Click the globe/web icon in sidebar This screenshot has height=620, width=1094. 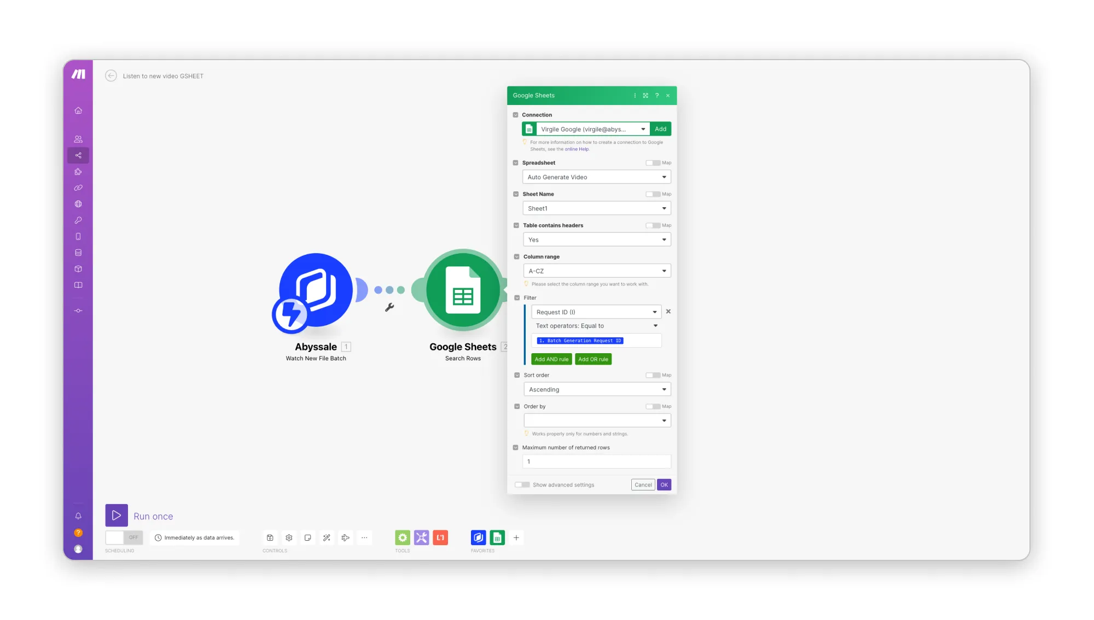click(x=78, y=203)
